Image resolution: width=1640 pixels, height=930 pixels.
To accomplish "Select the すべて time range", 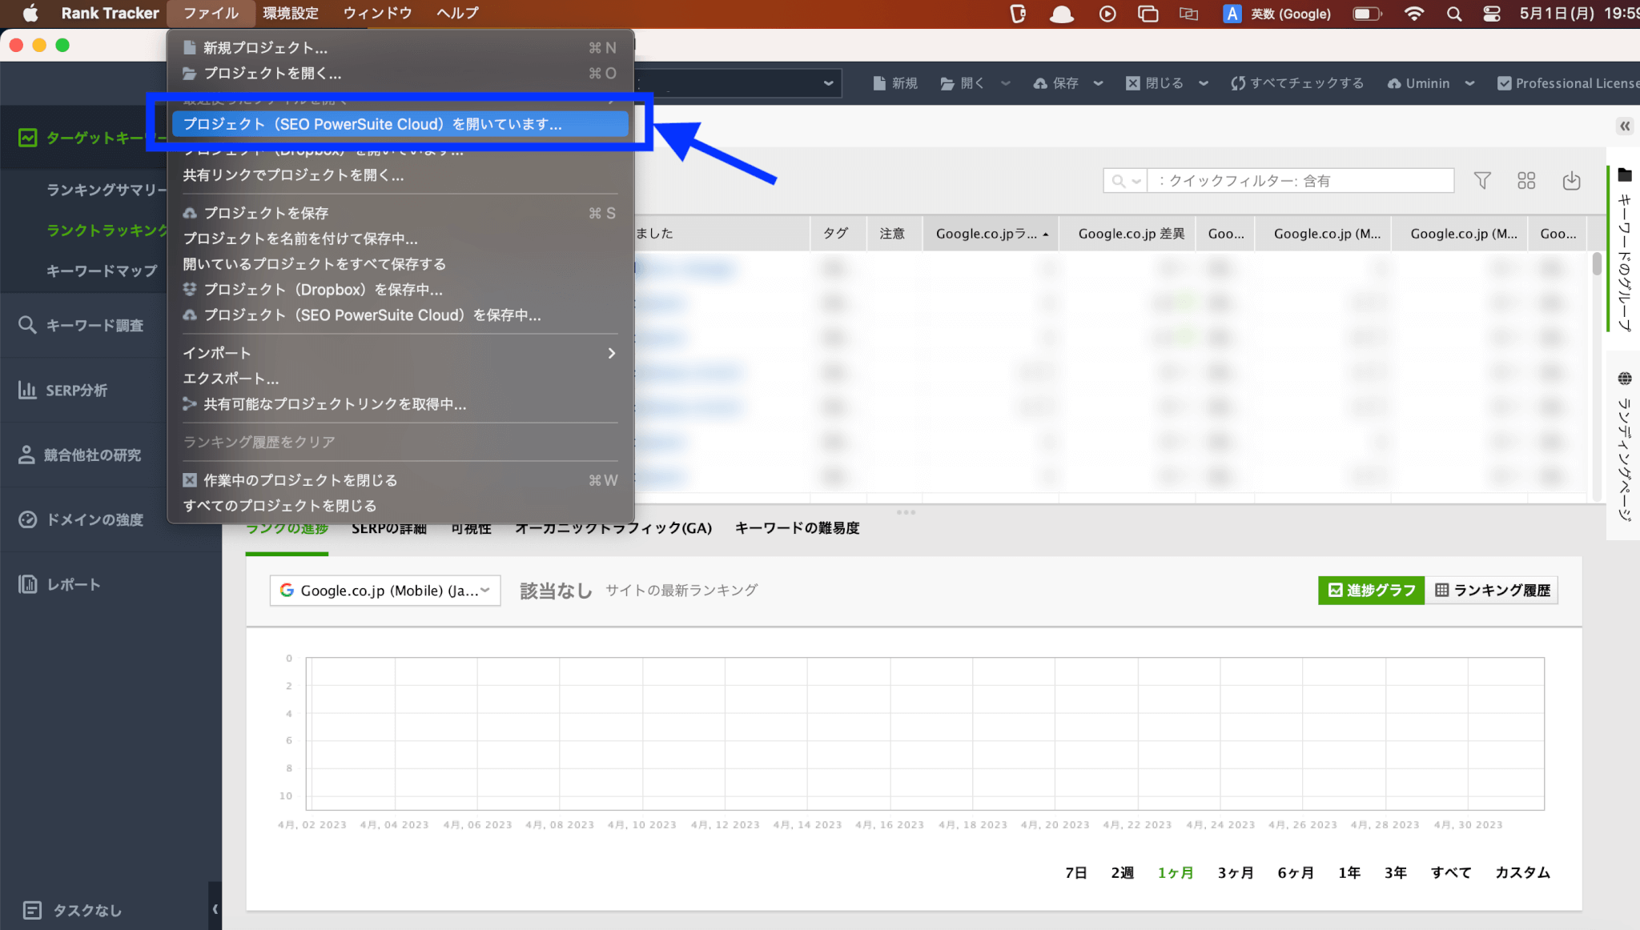I will pos(1451,872).
